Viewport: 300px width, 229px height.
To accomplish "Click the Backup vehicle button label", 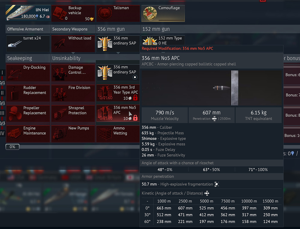I will 75,10.
